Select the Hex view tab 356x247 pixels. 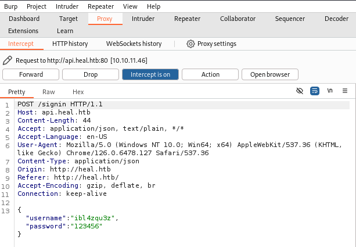click(x=78, y=92)
